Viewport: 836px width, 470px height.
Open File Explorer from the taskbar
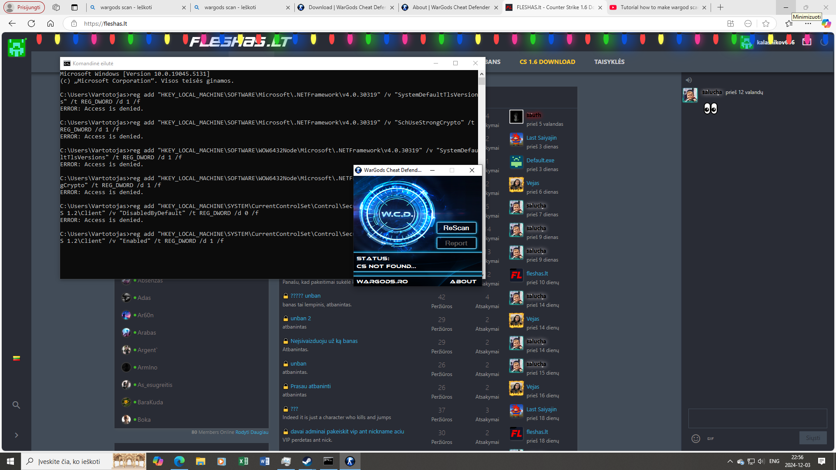point(200,461)
